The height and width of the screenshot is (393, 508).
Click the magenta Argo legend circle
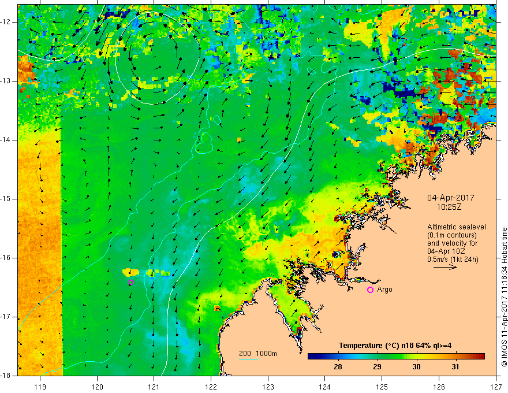(370, 290)
